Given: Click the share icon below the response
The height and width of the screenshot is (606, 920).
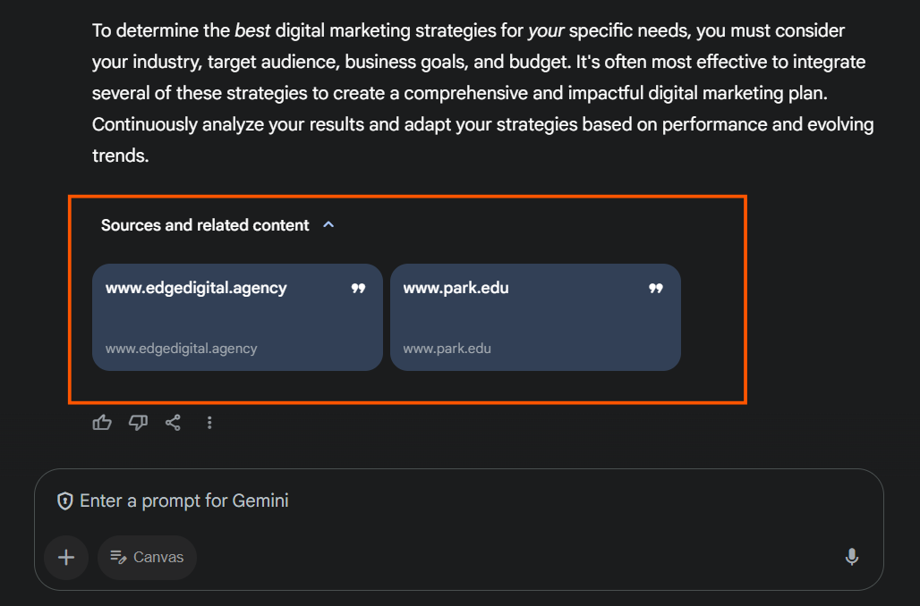Looking at the screenshot, I should [x=174, y=423].
